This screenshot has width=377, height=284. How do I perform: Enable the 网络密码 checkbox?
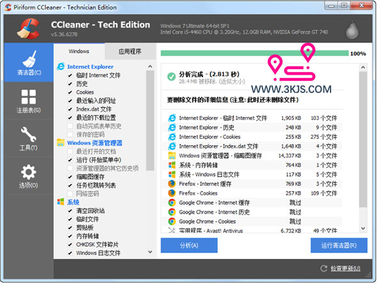click(x=70, y=194)
